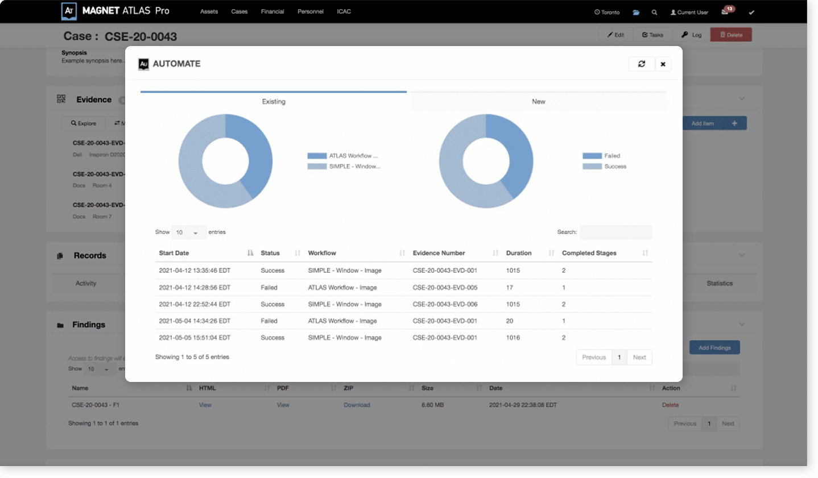The width and height of the screenshot is (818, 478).
Task: Sort by Evidence Number column arrows
Action: [495, 253]
